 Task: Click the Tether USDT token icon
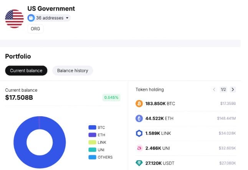pyautogui.click(x=139, y=163)
